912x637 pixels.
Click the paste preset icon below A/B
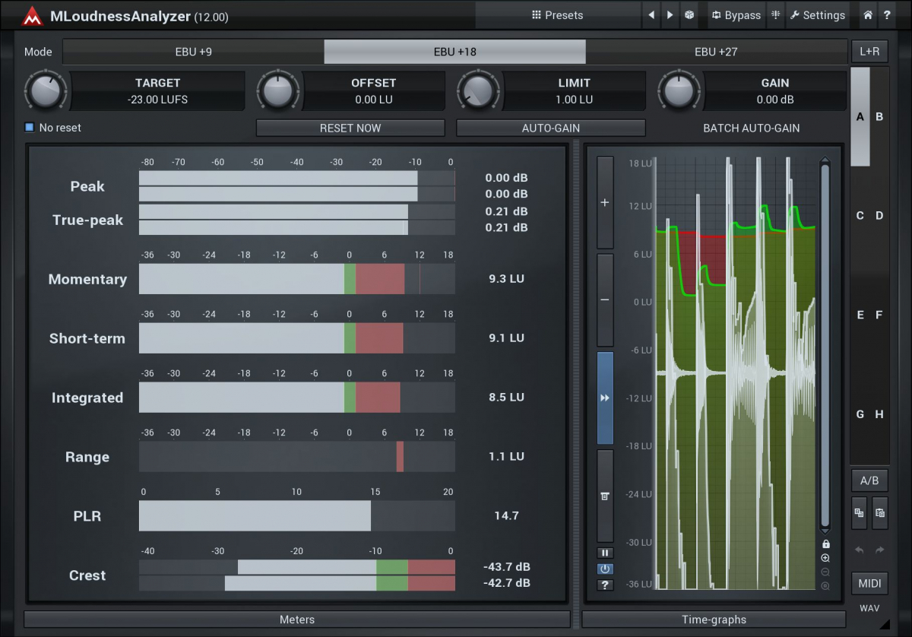[x=879, y=513]
